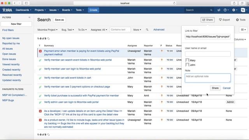249x140 pixels.
Task: Click Mary's avatar in share dialog
Action: (187, 60)
